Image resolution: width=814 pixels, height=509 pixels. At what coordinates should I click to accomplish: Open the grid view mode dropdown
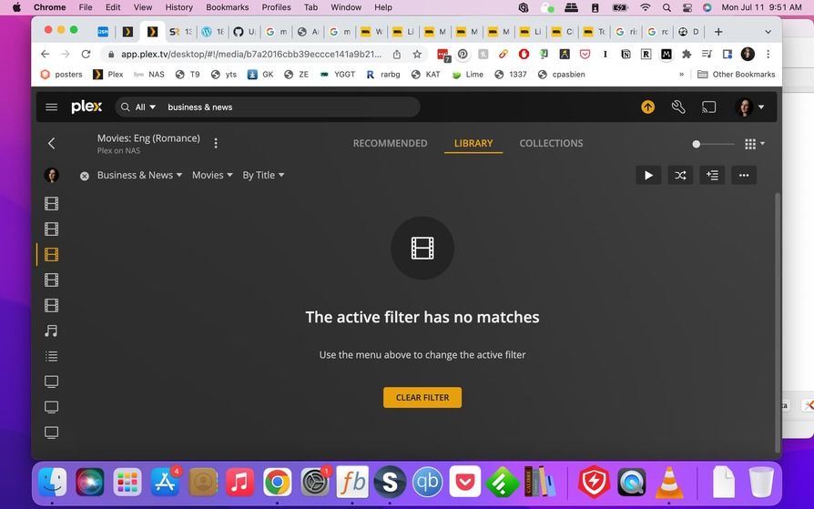pos(754,144)
